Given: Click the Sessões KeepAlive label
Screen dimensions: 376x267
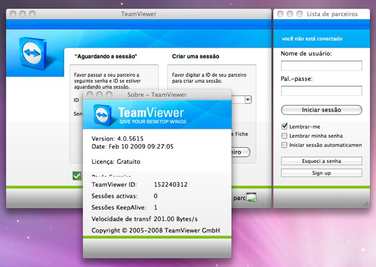Looking at the screenshot, I should click(119, 207).
